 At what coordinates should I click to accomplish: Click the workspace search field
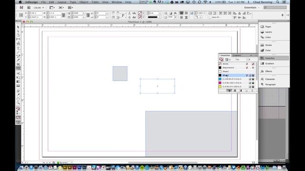(275, 8)
